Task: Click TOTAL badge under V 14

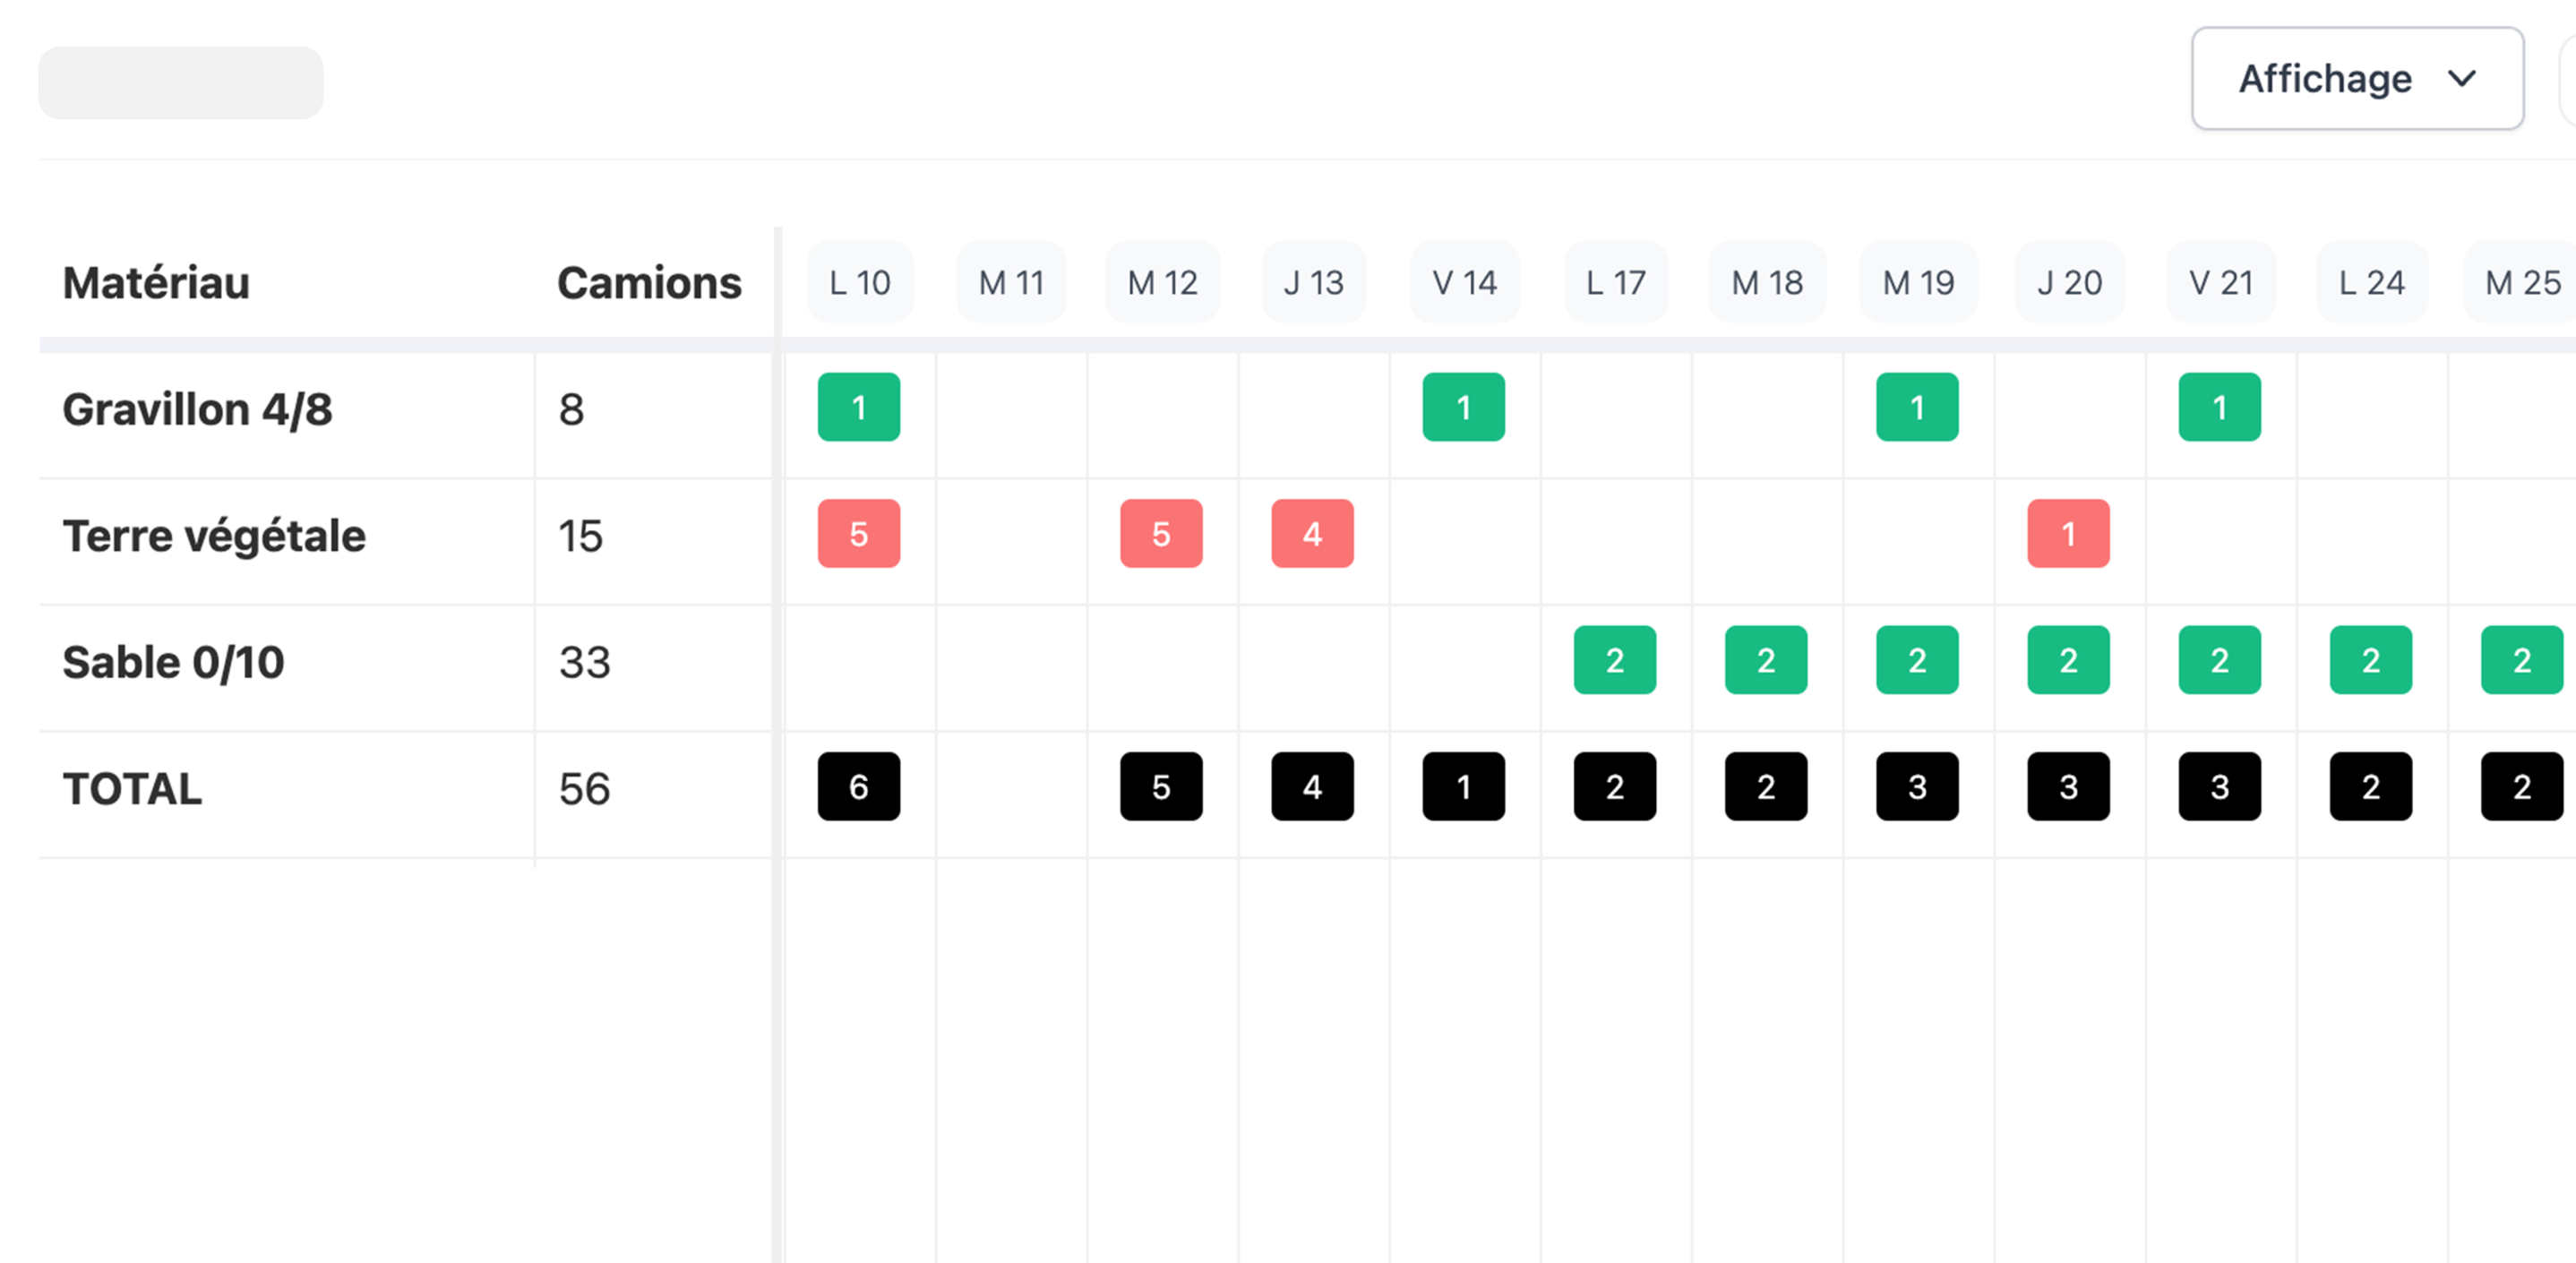Action: [x=1463, y=787]
